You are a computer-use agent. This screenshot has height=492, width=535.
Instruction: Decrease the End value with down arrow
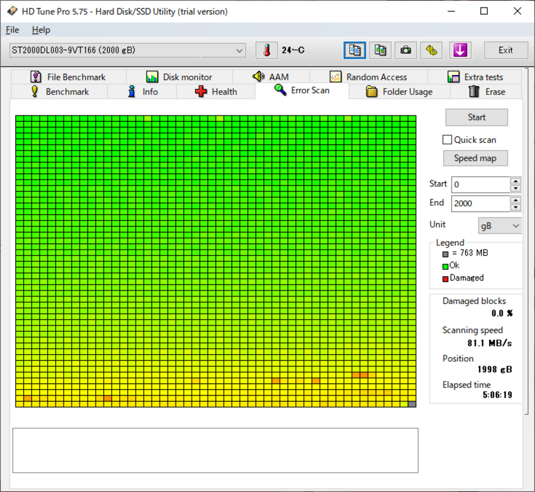tap(515, 207)
